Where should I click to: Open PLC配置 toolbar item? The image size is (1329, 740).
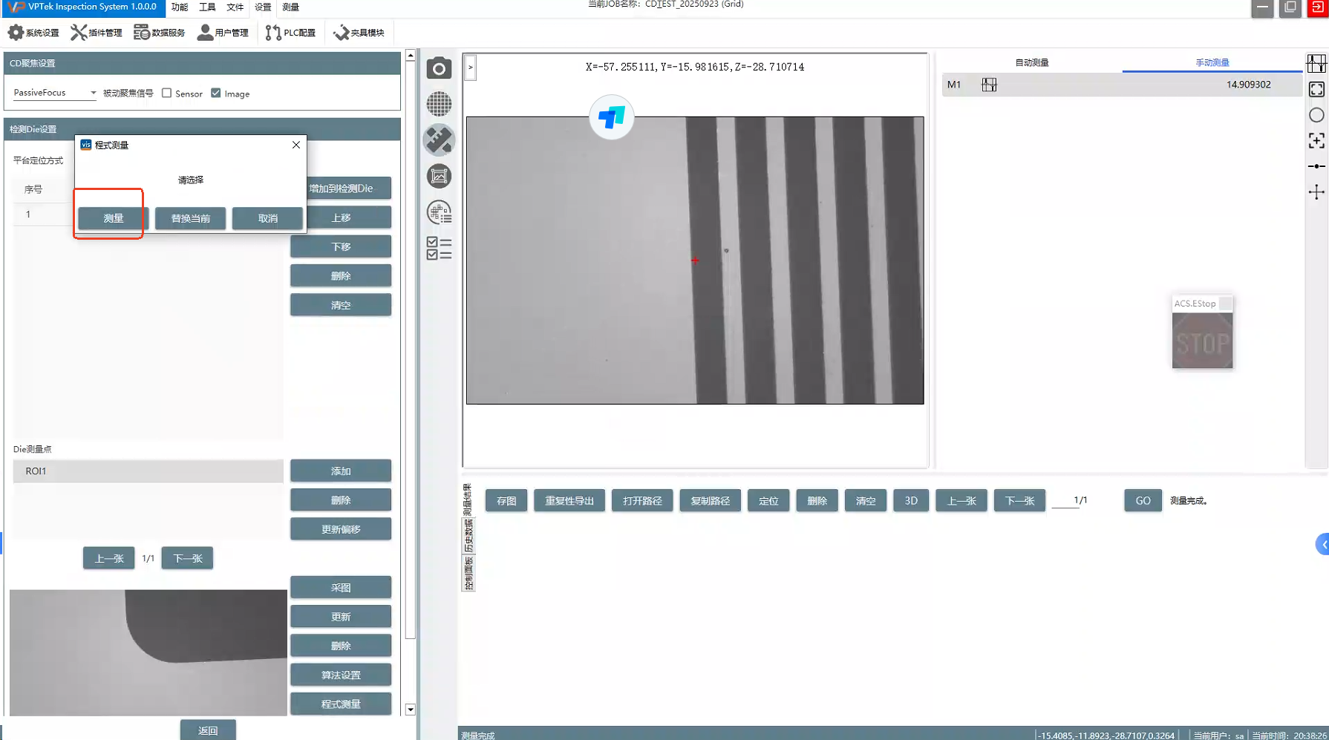pos(291,33)
